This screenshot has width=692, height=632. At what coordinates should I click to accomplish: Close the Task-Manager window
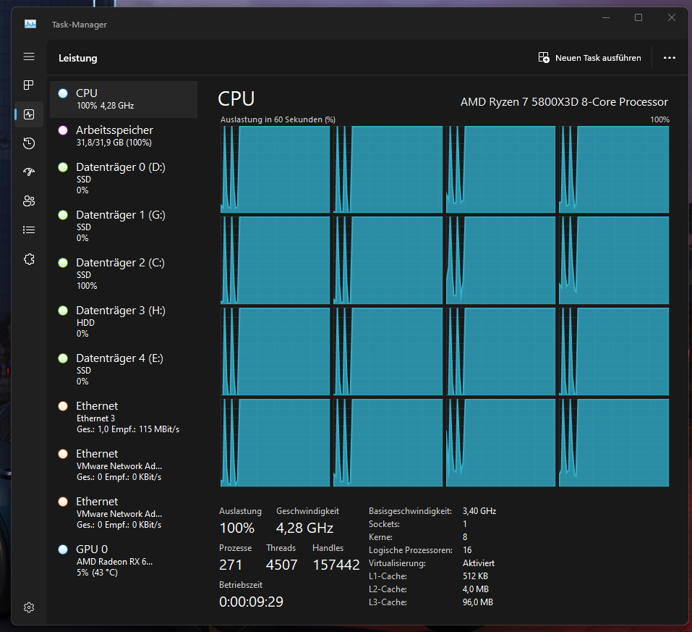coord(672,17)
